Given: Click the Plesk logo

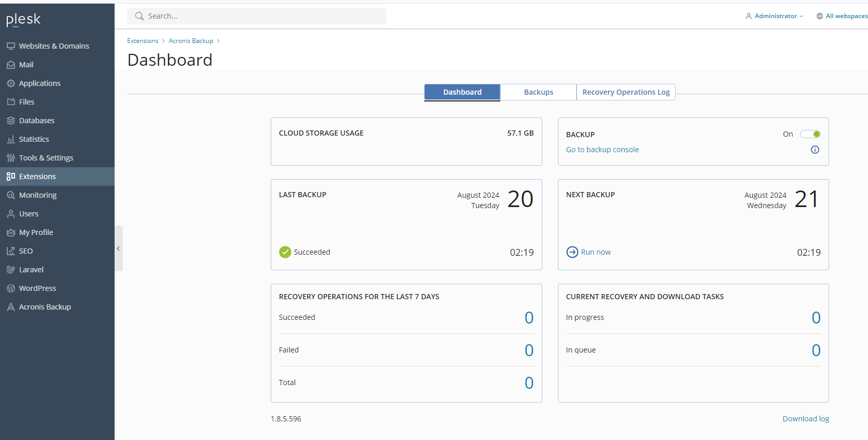Looking at the screenshot, I should pyautogui.click(x=23, y=20).
